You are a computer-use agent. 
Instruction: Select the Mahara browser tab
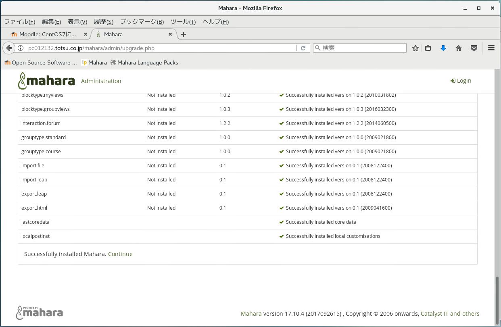tap(134, 34)
